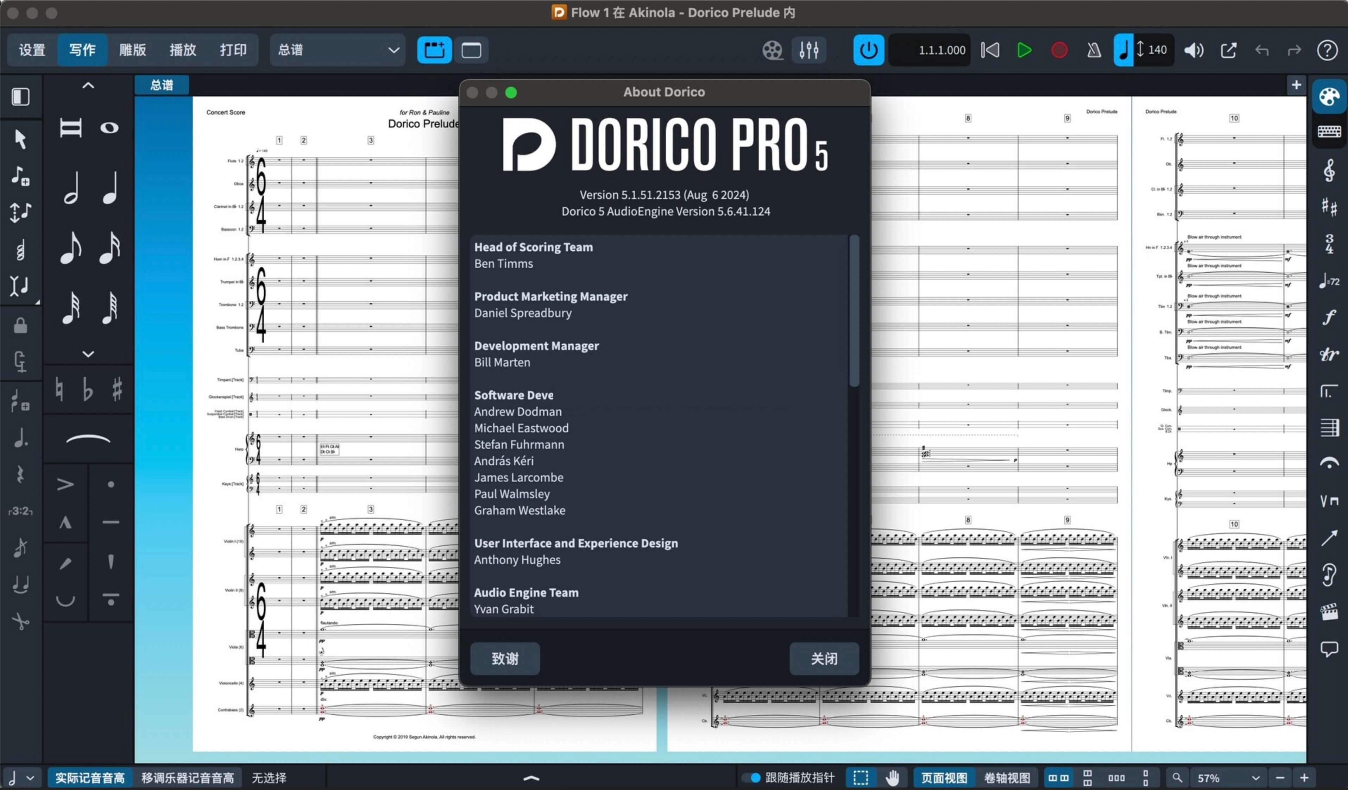1348x790 pixels.
Task: Click the speaker volume icon
Action: (x=1193, y=50)
